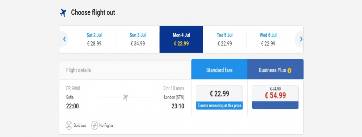Click the Business Plus column header
The image size is (362, 137).
click(275, 70)
